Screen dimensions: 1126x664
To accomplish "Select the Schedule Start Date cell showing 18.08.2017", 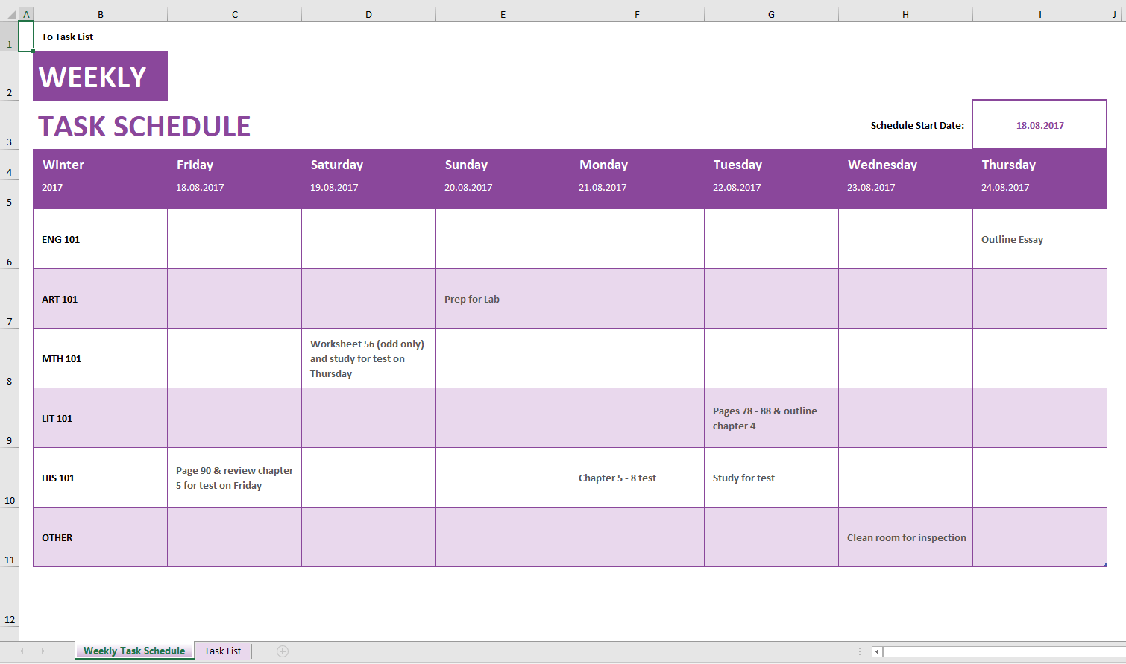I will (x=1039, y=124).
